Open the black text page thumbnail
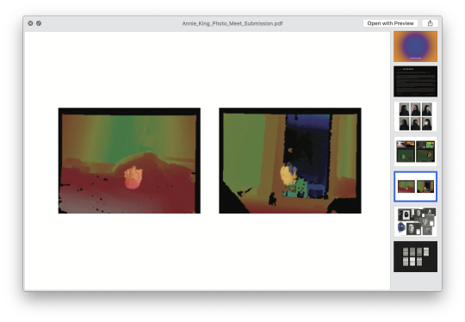Screen dimensions: 465x322 [415, 81]
